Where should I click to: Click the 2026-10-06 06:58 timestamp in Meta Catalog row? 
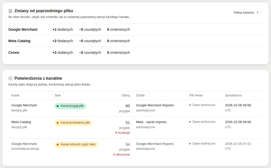point(238,122)
